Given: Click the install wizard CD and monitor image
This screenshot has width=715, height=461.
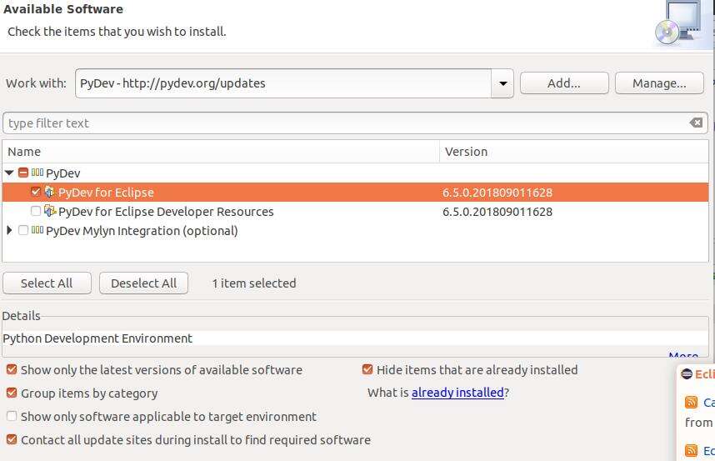Looking at the screenshot, I should click(x=678, y=23).
